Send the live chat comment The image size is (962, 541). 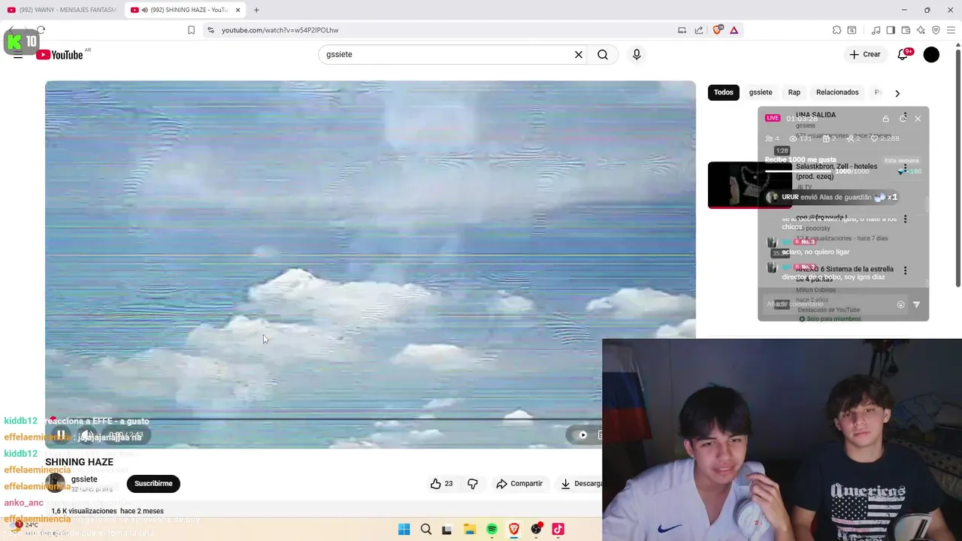(916, 304)
